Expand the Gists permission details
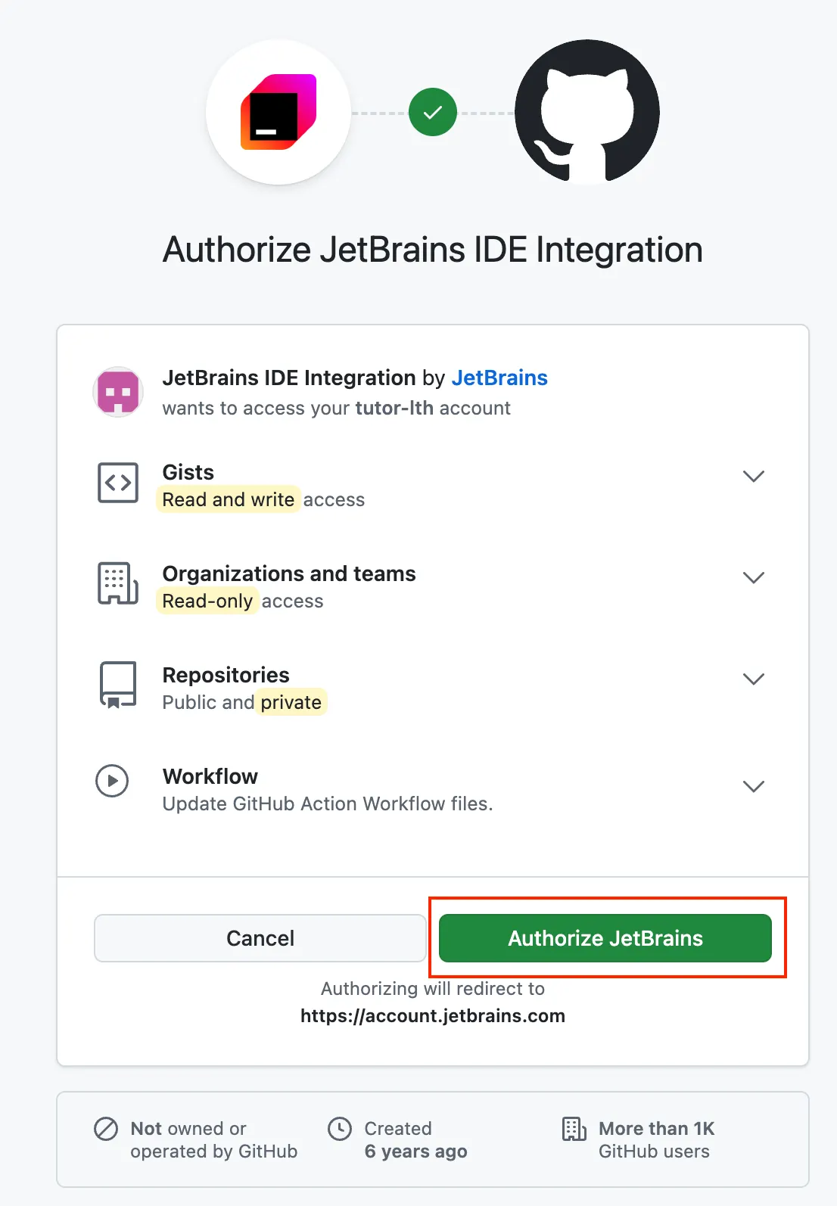Image resolution: width=837 pixels, height=1206 pixels. point(753,477)
